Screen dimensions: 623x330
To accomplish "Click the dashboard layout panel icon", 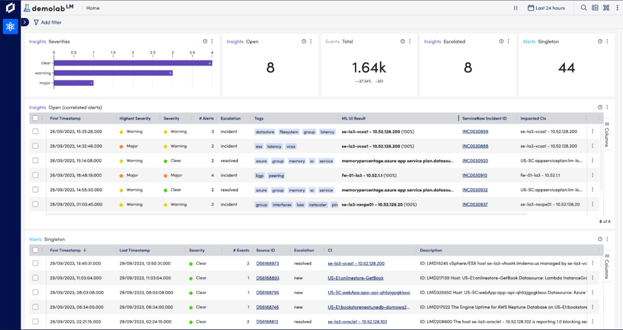I will point(594,8).
